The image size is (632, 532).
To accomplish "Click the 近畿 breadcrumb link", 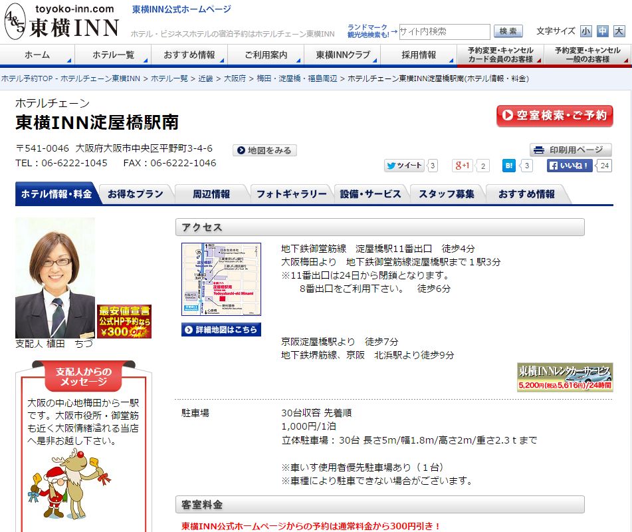I will (x=205, y=78).
